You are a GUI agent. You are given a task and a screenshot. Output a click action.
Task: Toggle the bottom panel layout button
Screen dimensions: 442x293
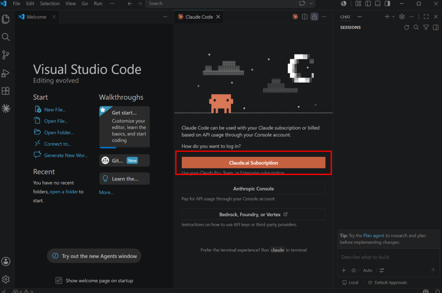[x=378, y=3]
